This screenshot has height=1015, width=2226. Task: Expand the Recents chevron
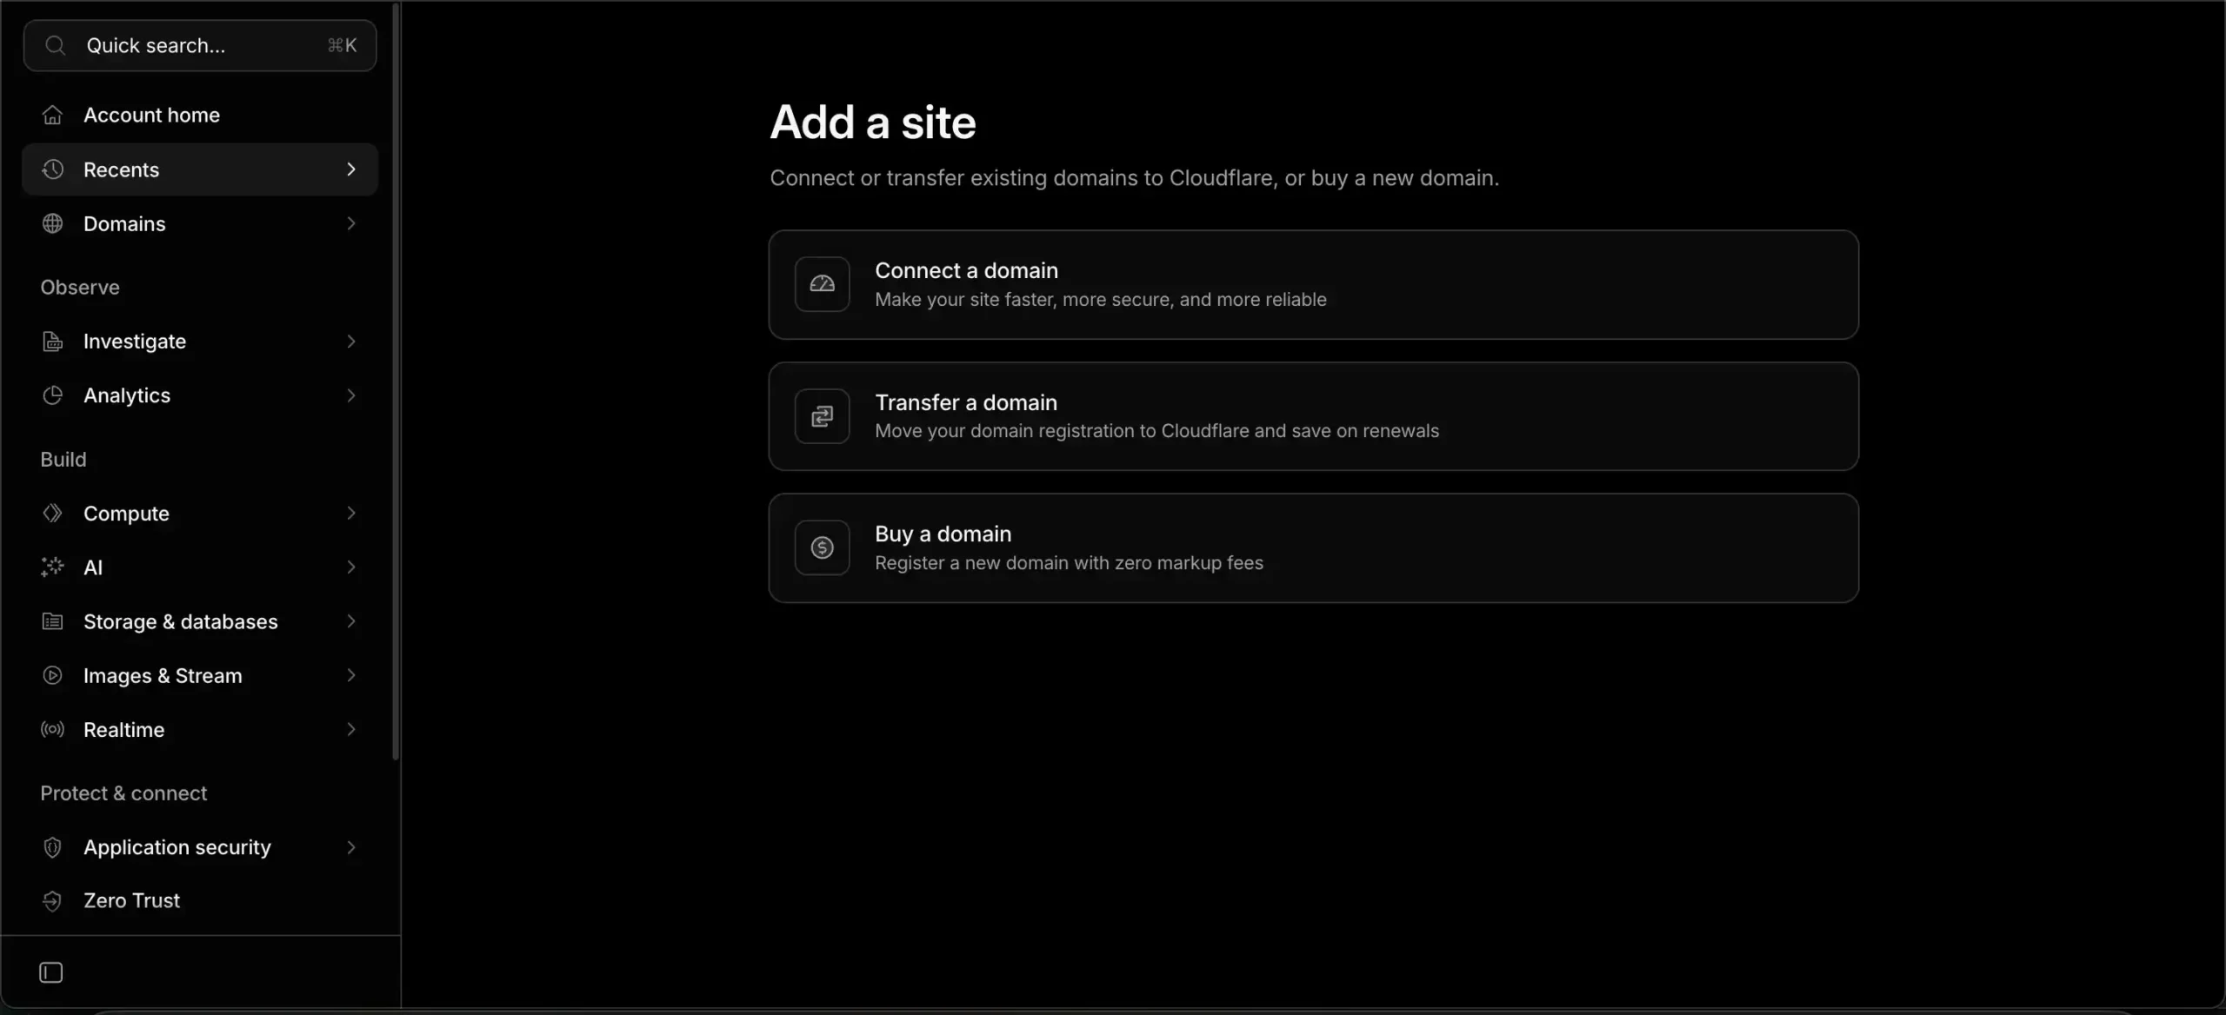pyautogui.click(x=351, y=169)
